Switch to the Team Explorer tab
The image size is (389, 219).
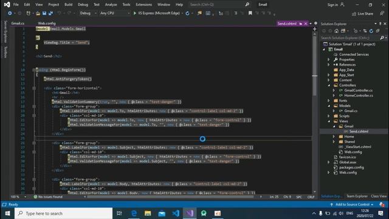point(357,196)
